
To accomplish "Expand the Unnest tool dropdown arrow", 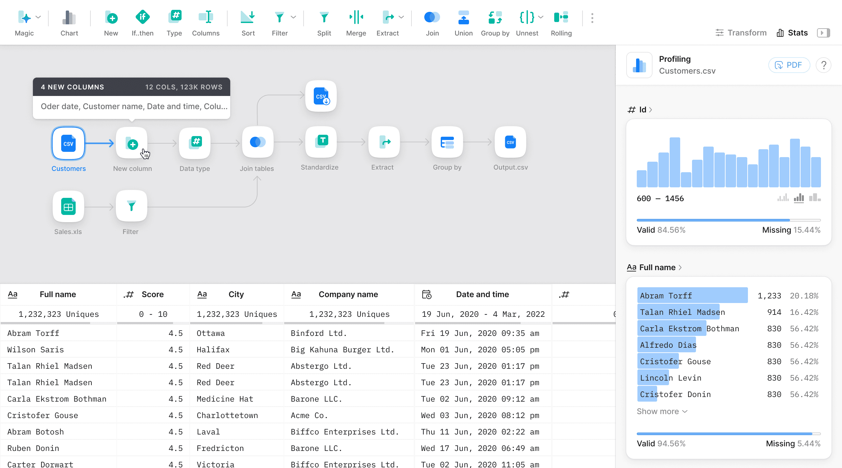I will click(541, 17).
